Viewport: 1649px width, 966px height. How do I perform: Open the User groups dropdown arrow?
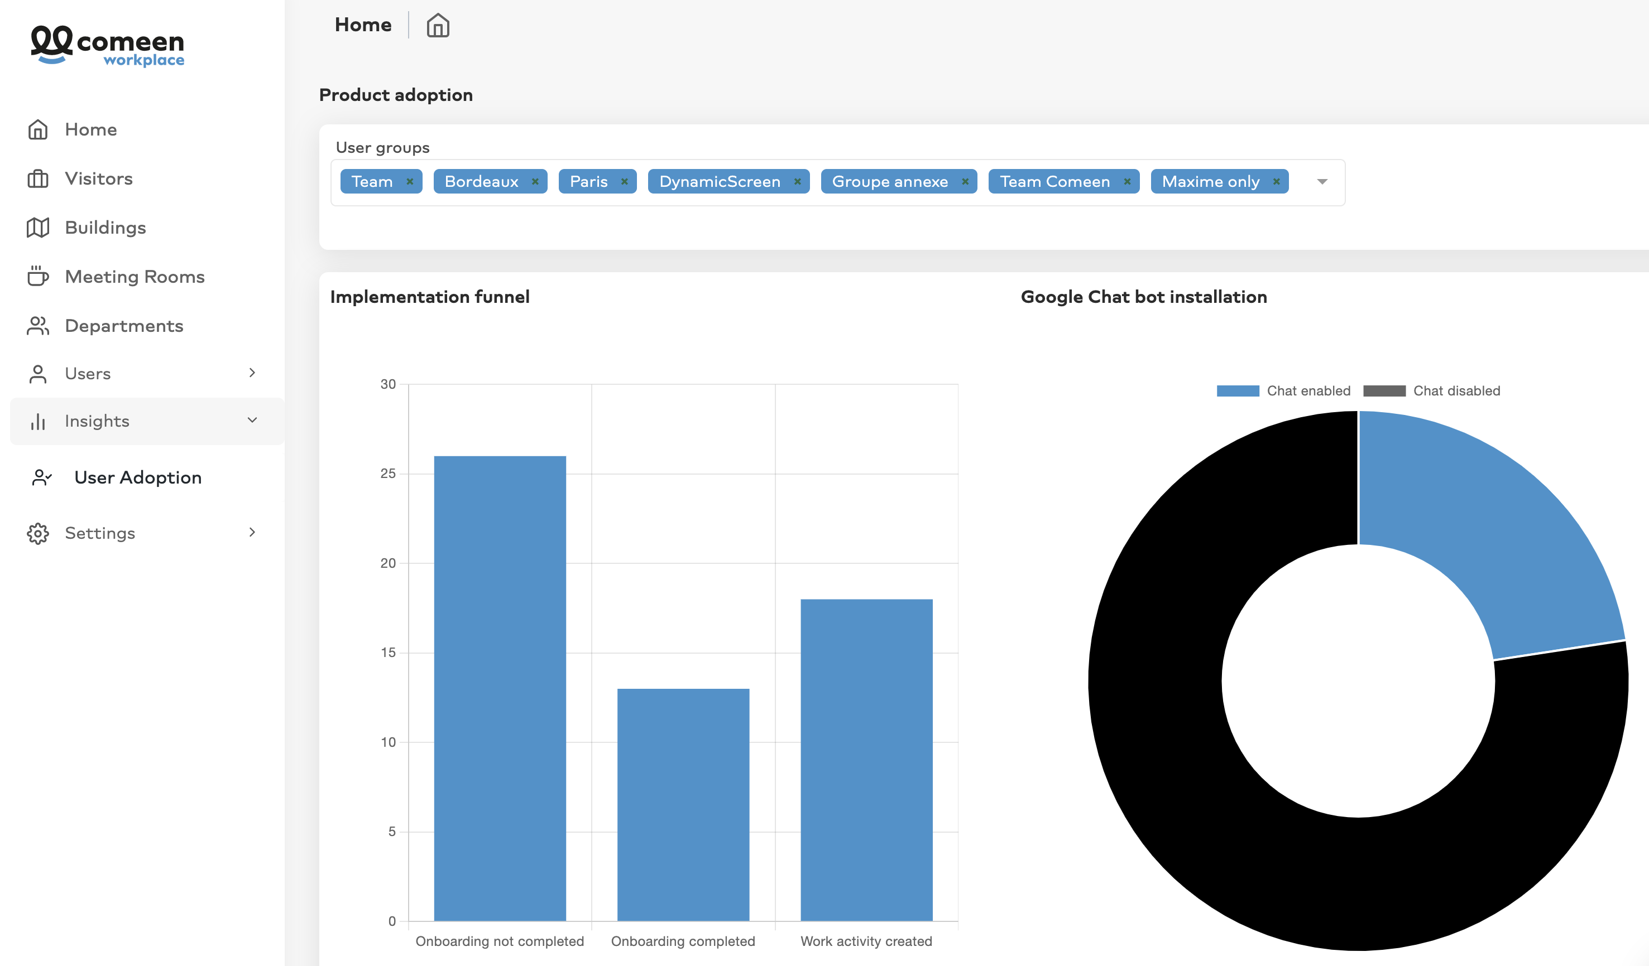[x=1322, y=182]
